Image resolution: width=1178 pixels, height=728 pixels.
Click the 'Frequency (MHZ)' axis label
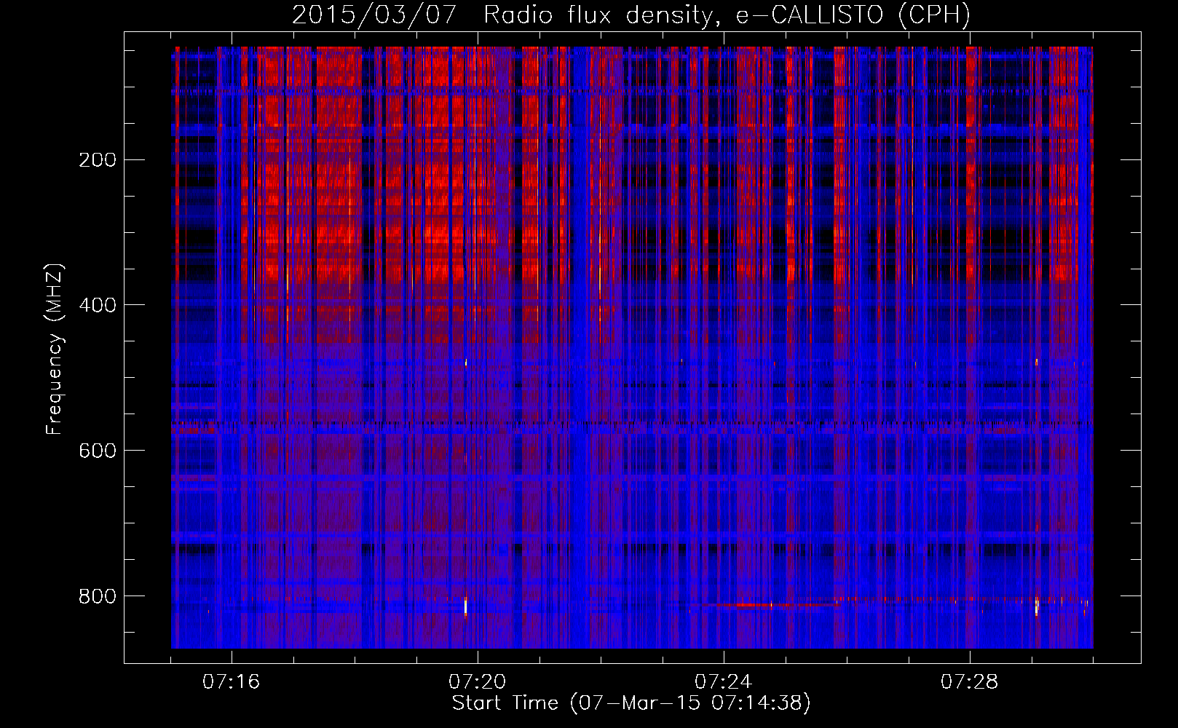[55, 349]
